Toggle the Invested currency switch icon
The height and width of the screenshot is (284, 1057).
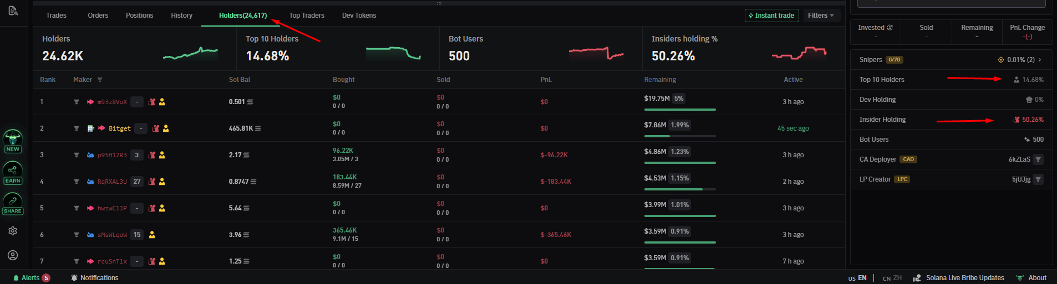click(890, 28)
